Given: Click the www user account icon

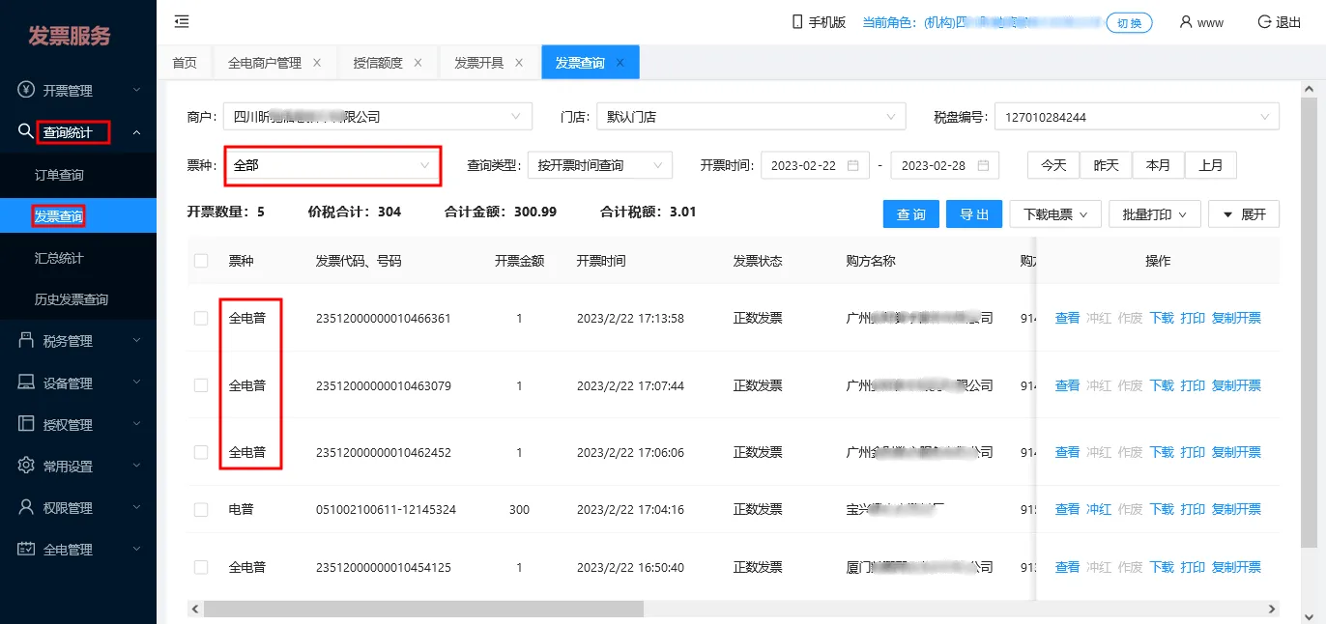Looking at the screenshot, I should pos(1185,22).
